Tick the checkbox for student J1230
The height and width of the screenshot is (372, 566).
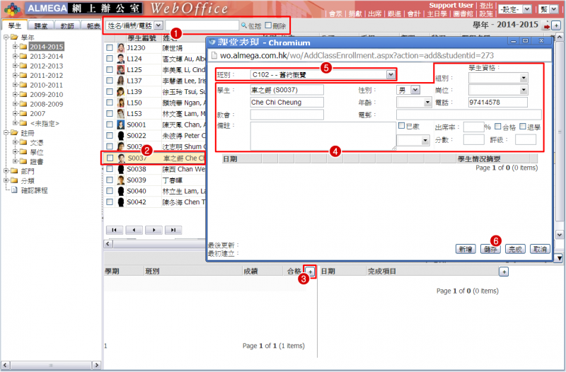click(110, 47)
